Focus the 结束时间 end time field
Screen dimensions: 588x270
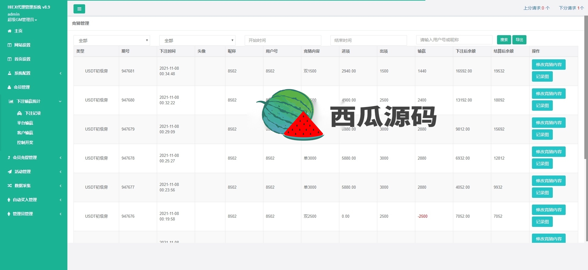point(369,40)
